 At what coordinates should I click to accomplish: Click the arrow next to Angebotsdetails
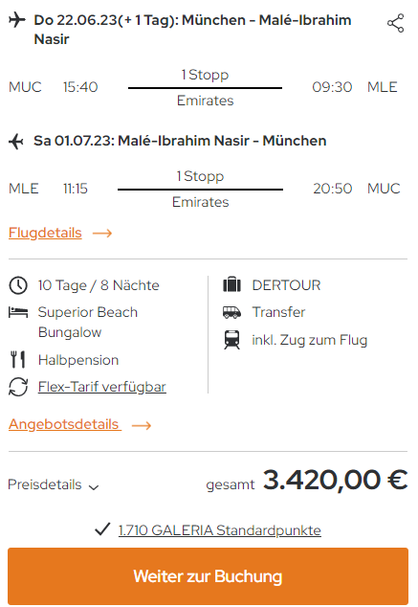(142, 426)
